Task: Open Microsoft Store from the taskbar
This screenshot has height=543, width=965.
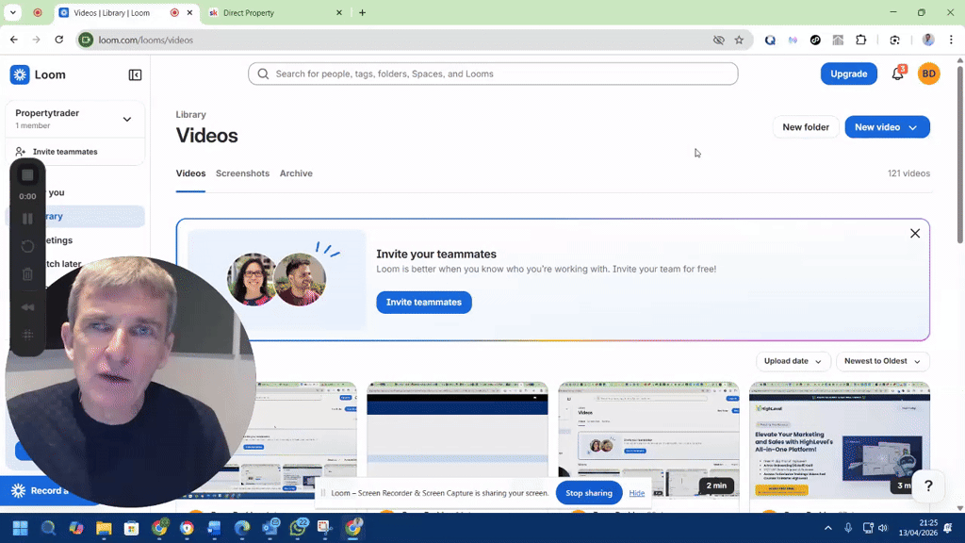Action: (x=131, y=528)
